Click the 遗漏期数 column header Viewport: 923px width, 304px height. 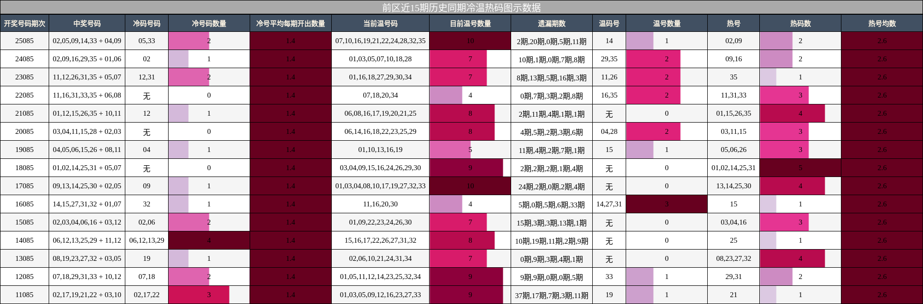coord(551,24)
